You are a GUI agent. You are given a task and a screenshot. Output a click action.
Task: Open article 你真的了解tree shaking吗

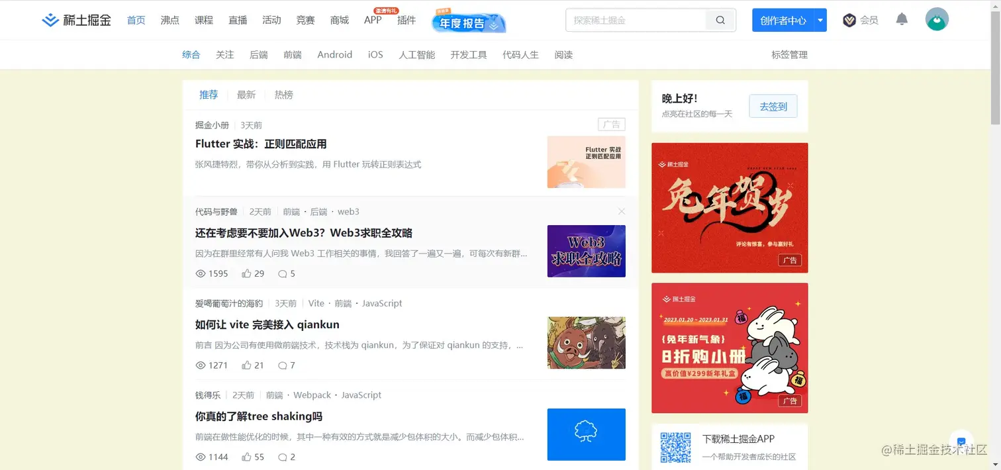[259, 416]
